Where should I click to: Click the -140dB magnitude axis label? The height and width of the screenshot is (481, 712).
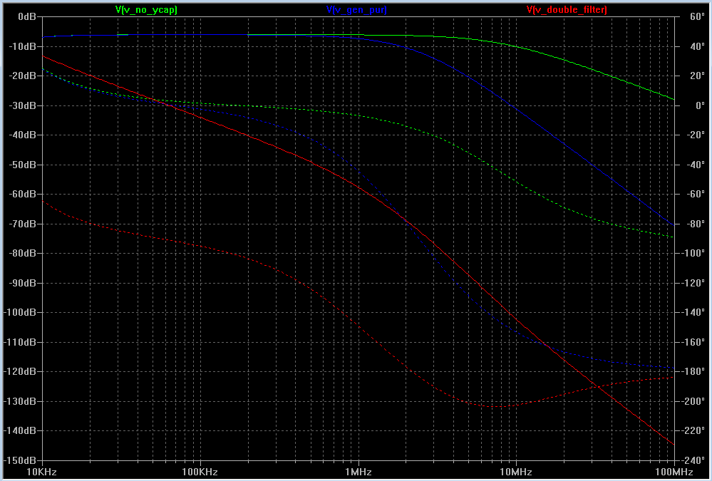[20, 430]
